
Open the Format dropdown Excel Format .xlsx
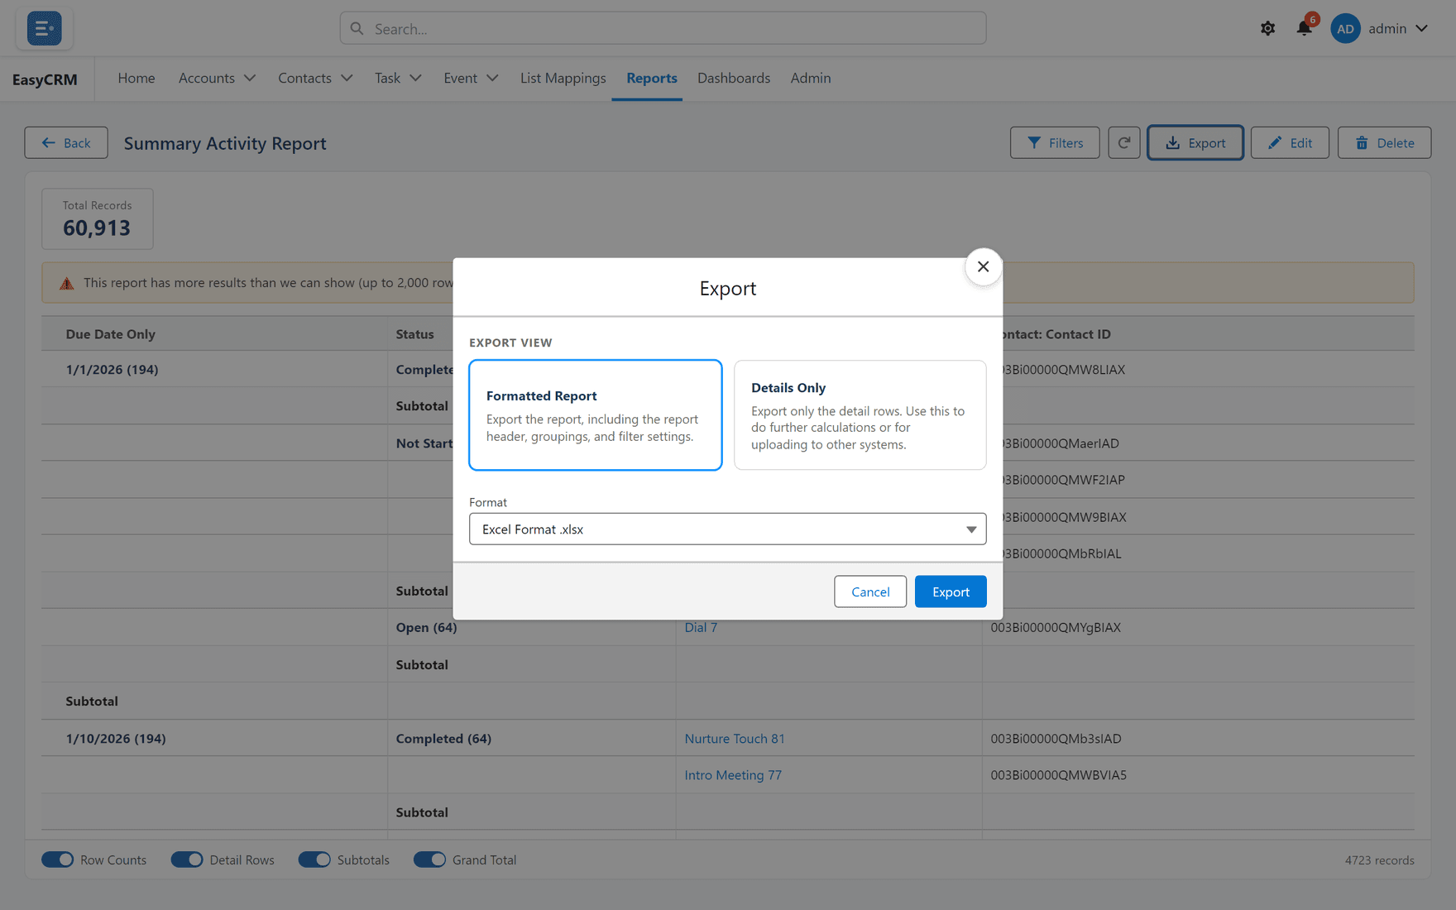pos(728,529)
